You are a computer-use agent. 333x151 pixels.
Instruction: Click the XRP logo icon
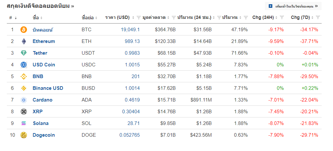24,112
